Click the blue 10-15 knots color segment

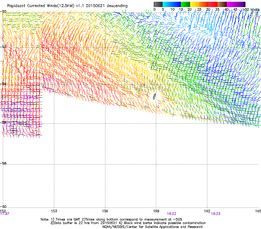pyautogui.click(x=176, y=4)
